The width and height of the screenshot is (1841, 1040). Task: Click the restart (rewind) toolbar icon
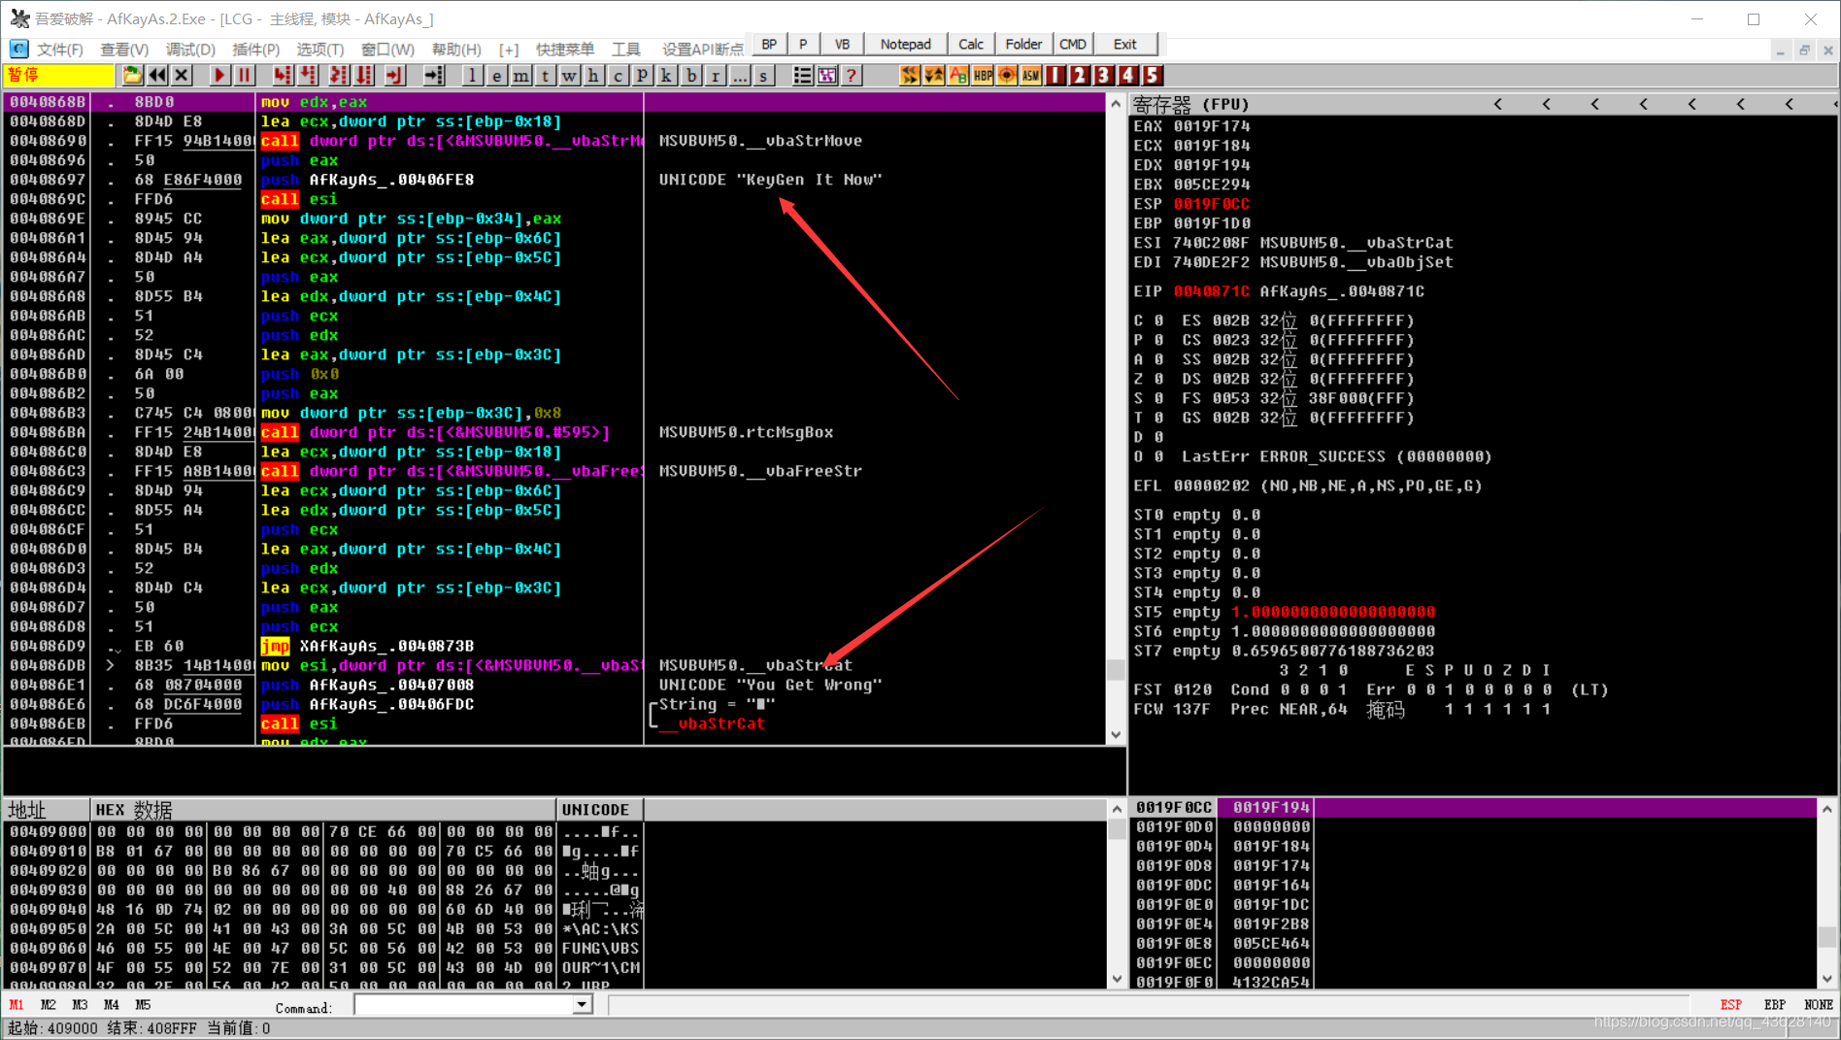pos(157,76)
